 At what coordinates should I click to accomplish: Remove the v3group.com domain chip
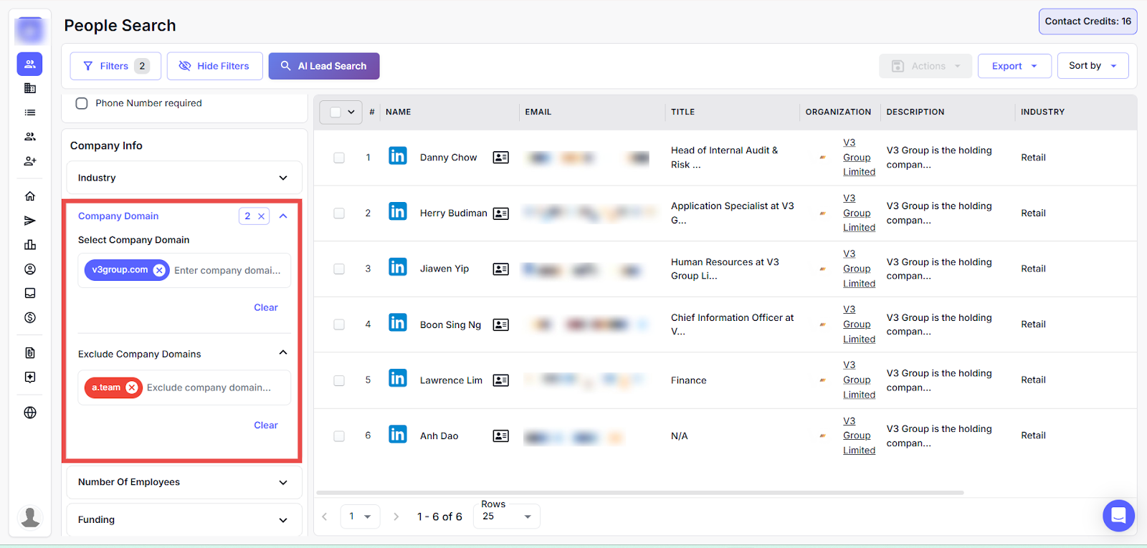(x=159, y=270)
